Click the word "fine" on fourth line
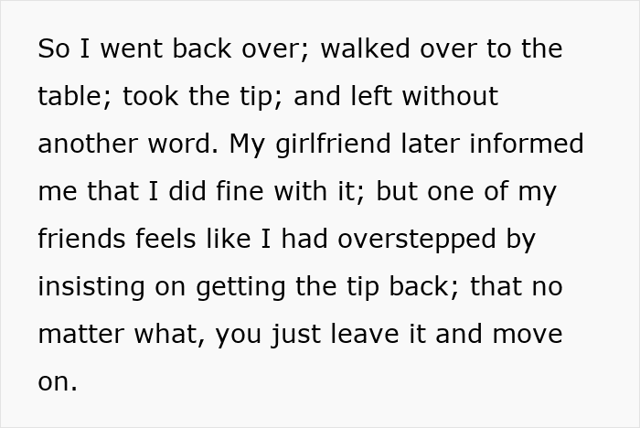 point(240,191)
